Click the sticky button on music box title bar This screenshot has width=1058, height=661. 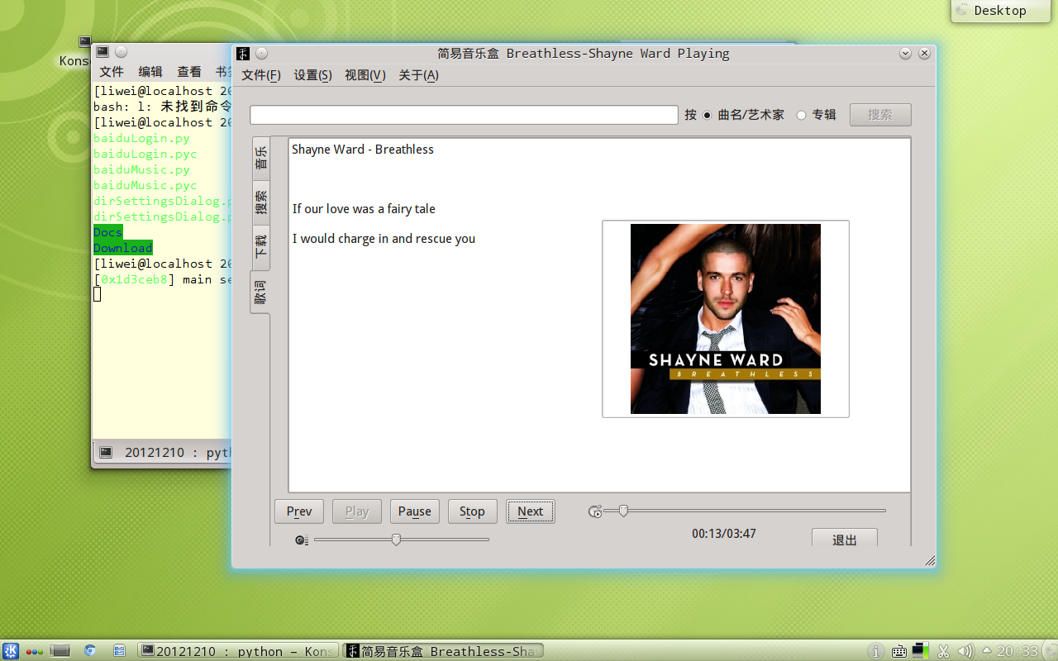(261, 54)
